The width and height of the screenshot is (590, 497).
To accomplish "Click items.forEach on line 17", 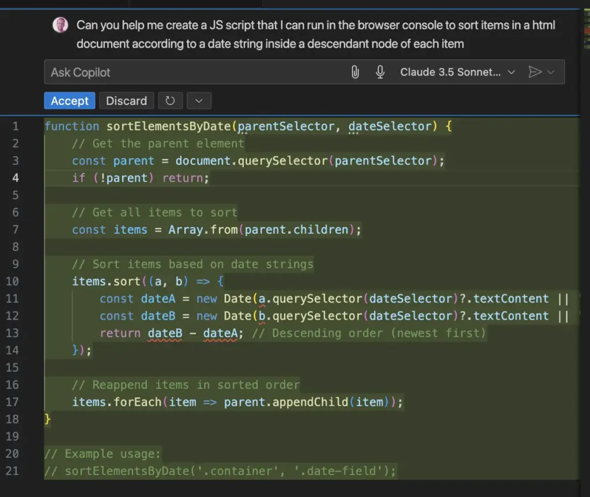I will (x=116, y=402).
